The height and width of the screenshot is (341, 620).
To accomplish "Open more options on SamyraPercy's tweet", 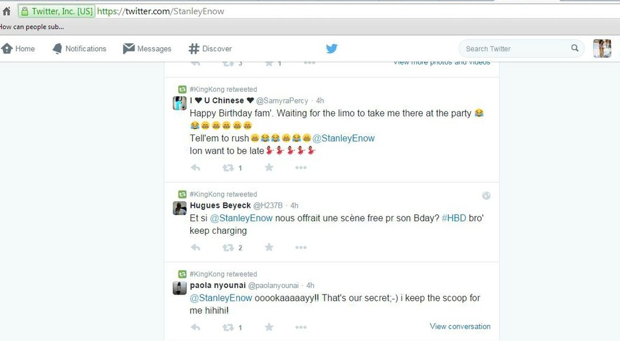I will tap(301, 168).
